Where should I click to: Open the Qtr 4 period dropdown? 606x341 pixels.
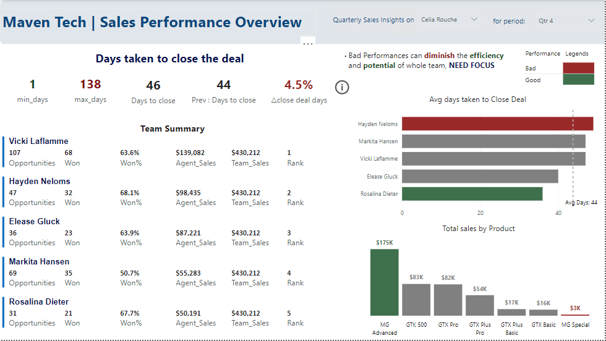pyautogui.click(x=566, y=20)
